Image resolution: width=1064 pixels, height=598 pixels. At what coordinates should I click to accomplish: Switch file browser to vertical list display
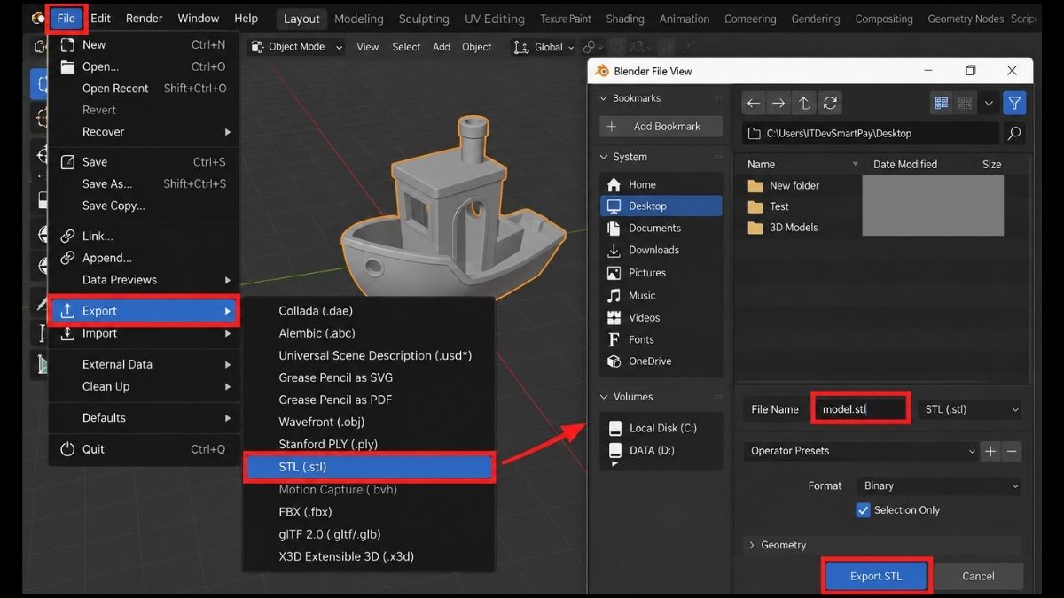(x=942, y=103)
